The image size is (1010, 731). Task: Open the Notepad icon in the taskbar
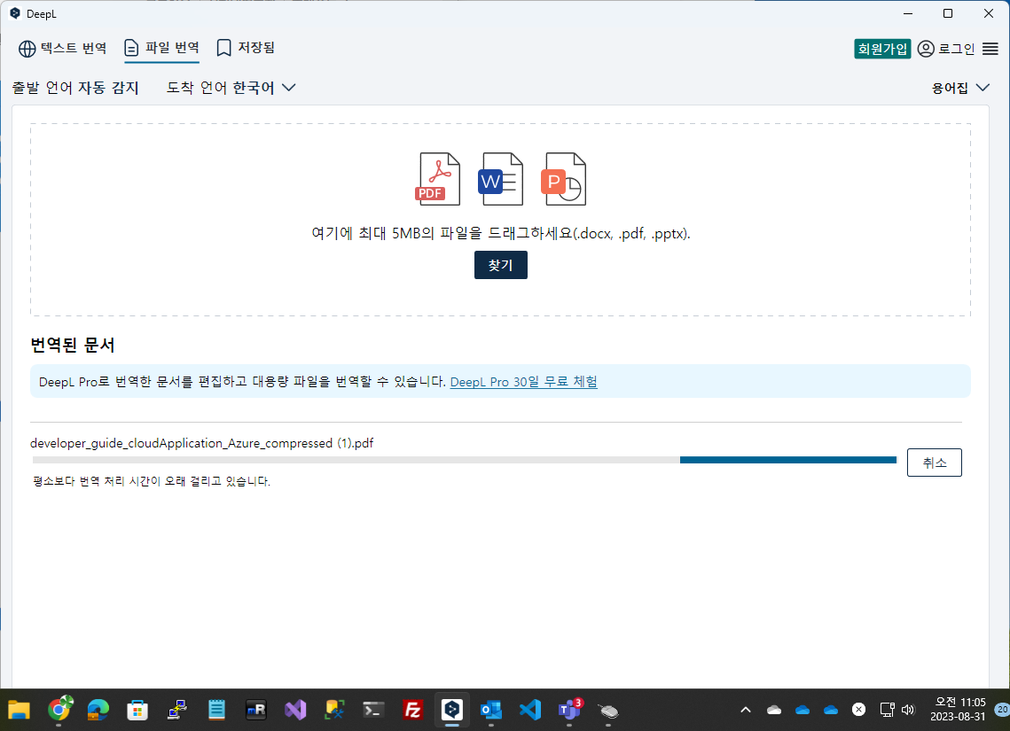click(216, 711)
